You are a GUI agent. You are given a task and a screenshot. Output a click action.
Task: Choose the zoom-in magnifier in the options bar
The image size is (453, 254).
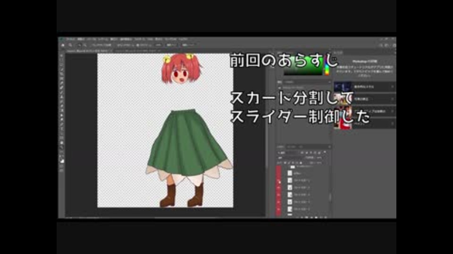[79, 45]
